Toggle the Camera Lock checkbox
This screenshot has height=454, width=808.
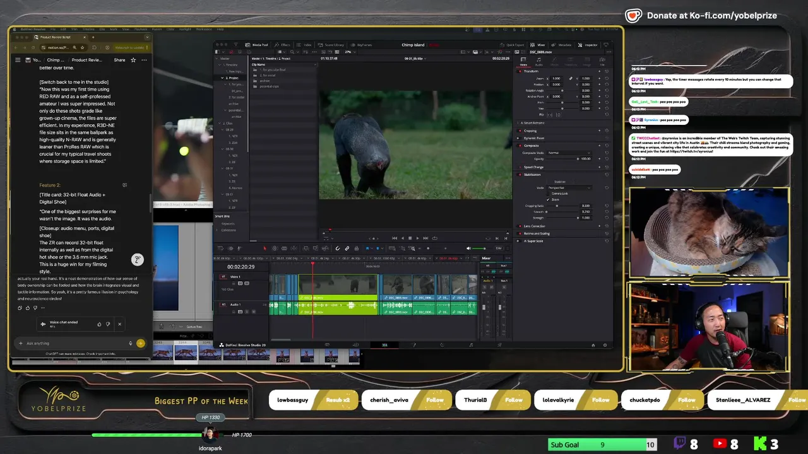coord(549,194)
